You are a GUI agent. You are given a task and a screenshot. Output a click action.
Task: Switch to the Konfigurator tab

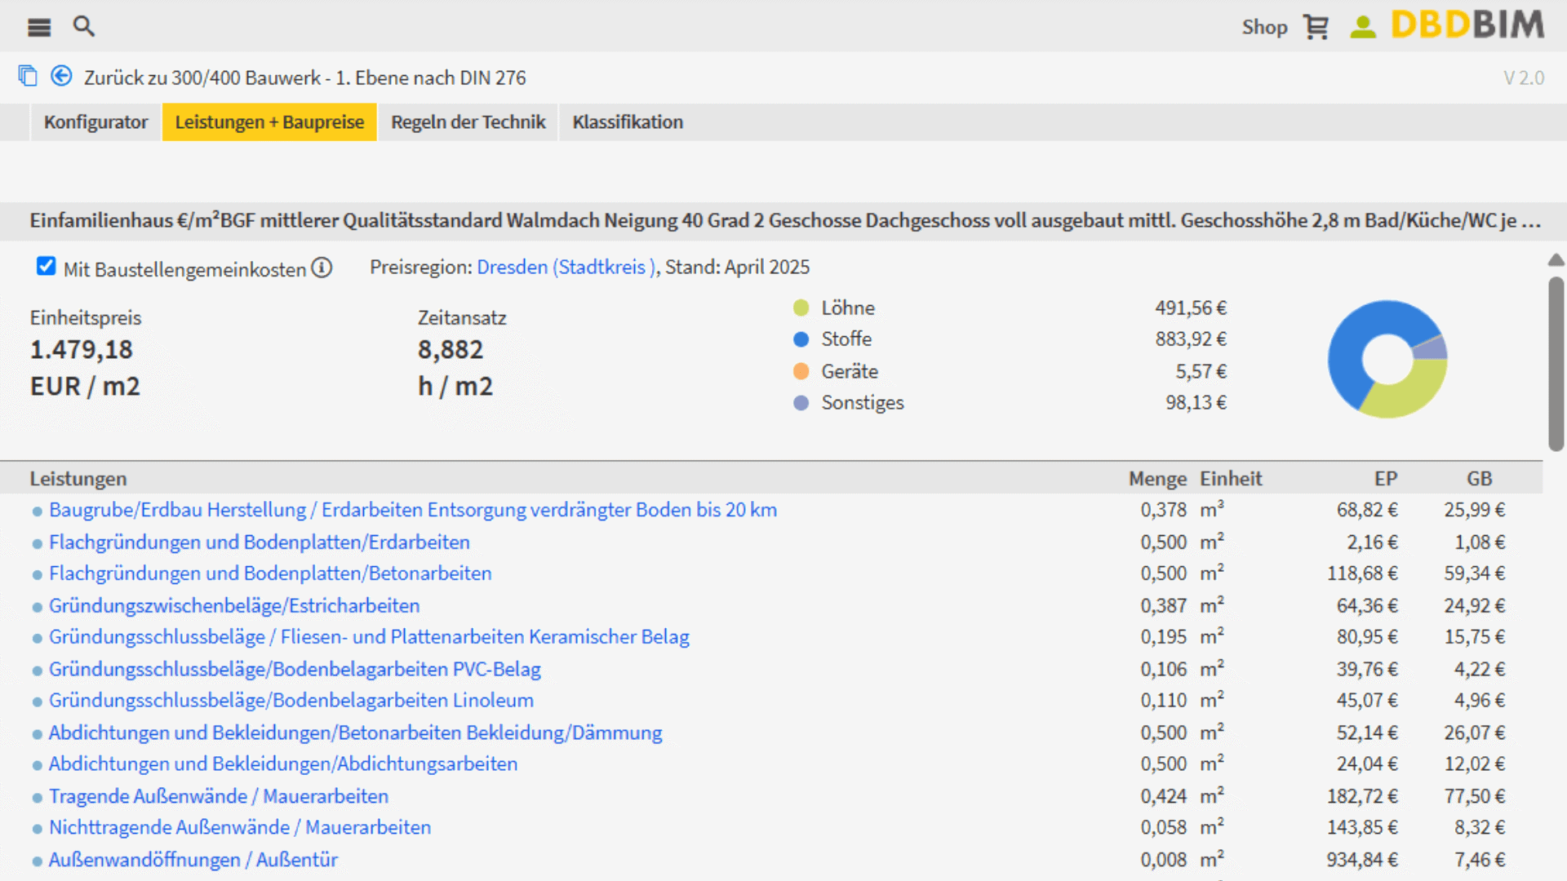click(x=95, y=122)
